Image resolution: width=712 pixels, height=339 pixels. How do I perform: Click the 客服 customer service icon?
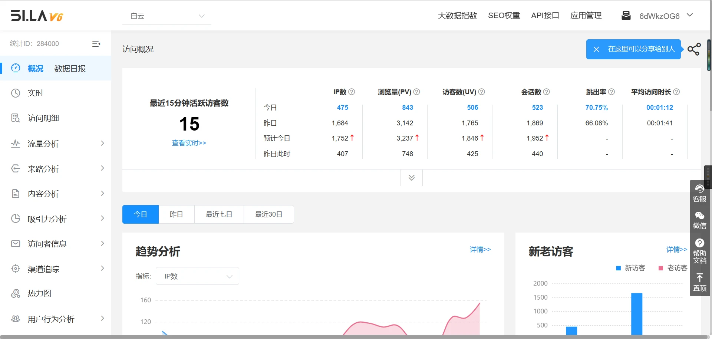(699, 193)
